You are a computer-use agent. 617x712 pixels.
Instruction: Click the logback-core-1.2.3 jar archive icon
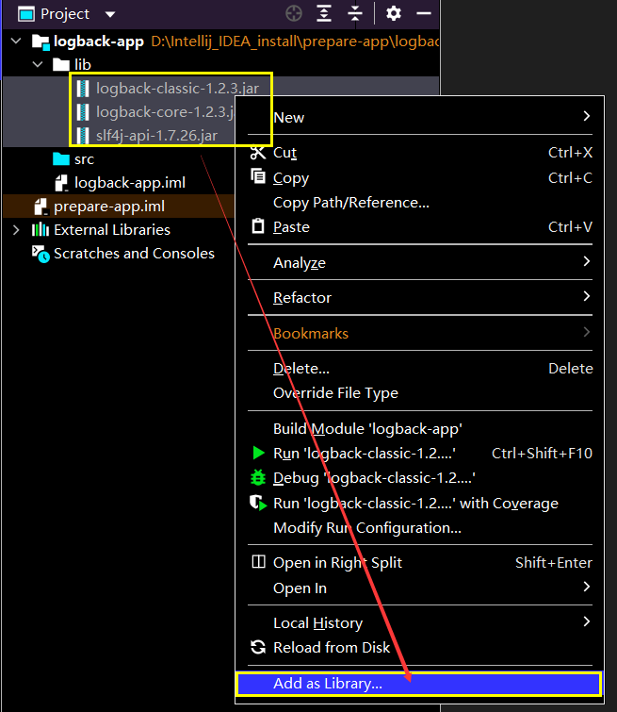83,112
